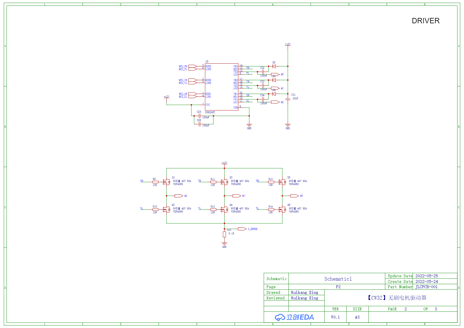The width and height of the screenshot is (464, 328).
Task: Select the R9 10R gate resistor
Action: 155,182
